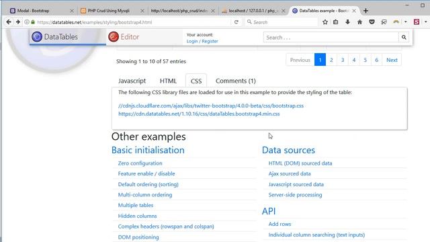This screenshot has height=242, width=430.
Task: Open Server-side processing example
Action: point(295,195)
